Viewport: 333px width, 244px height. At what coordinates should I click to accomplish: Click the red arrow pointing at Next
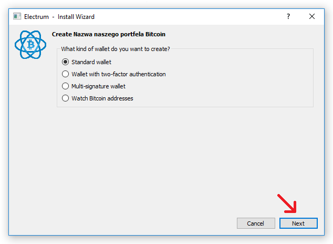click(287, 204)
